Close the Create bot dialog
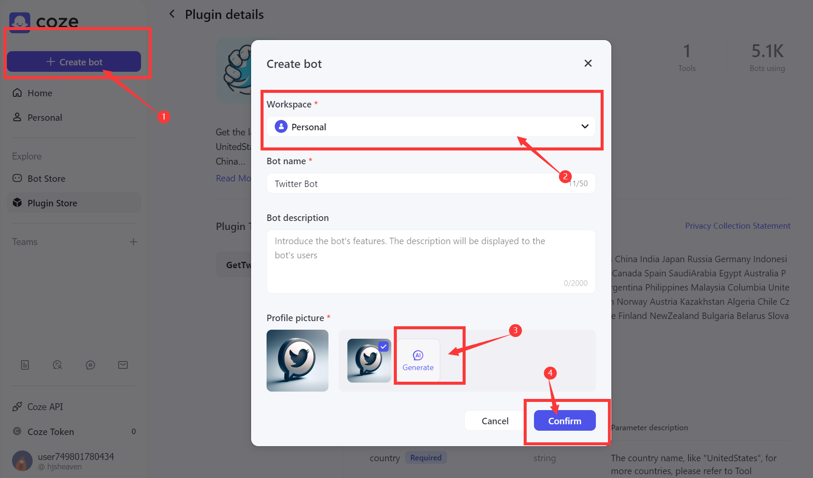Screen dimensions: 813x478 pyautogui.click(x=588, y=63)
